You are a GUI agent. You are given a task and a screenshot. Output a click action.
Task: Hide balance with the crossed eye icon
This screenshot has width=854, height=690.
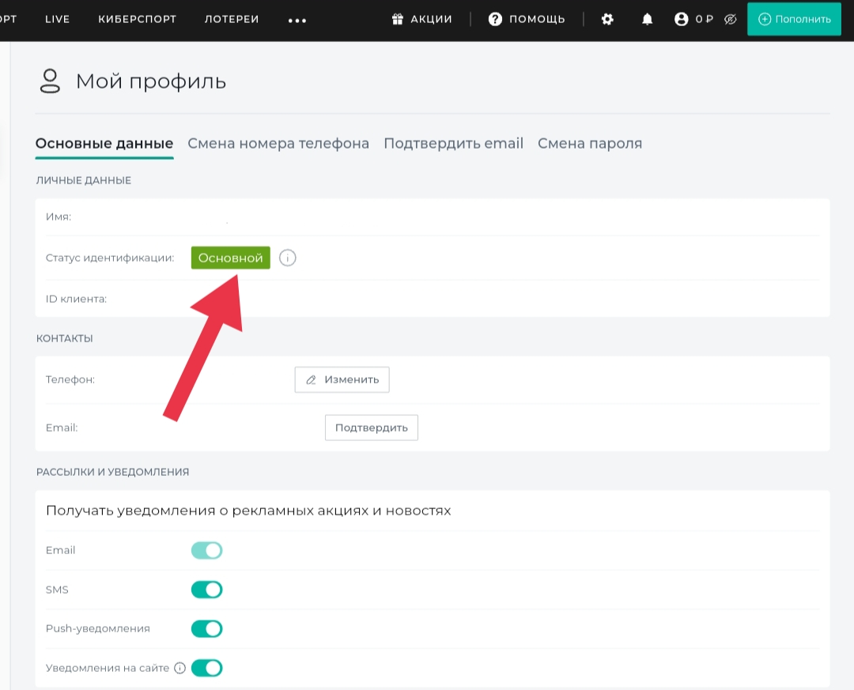(x=731, y=19)
